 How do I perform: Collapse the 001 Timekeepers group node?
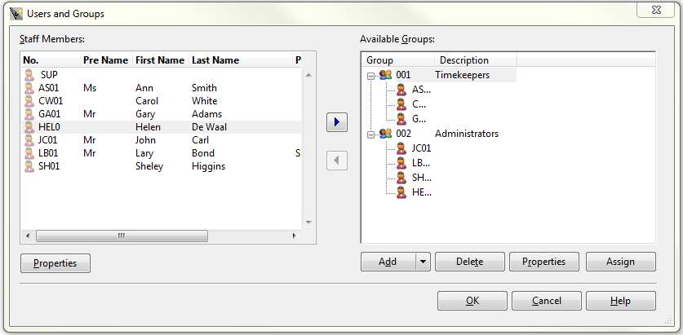371,75
